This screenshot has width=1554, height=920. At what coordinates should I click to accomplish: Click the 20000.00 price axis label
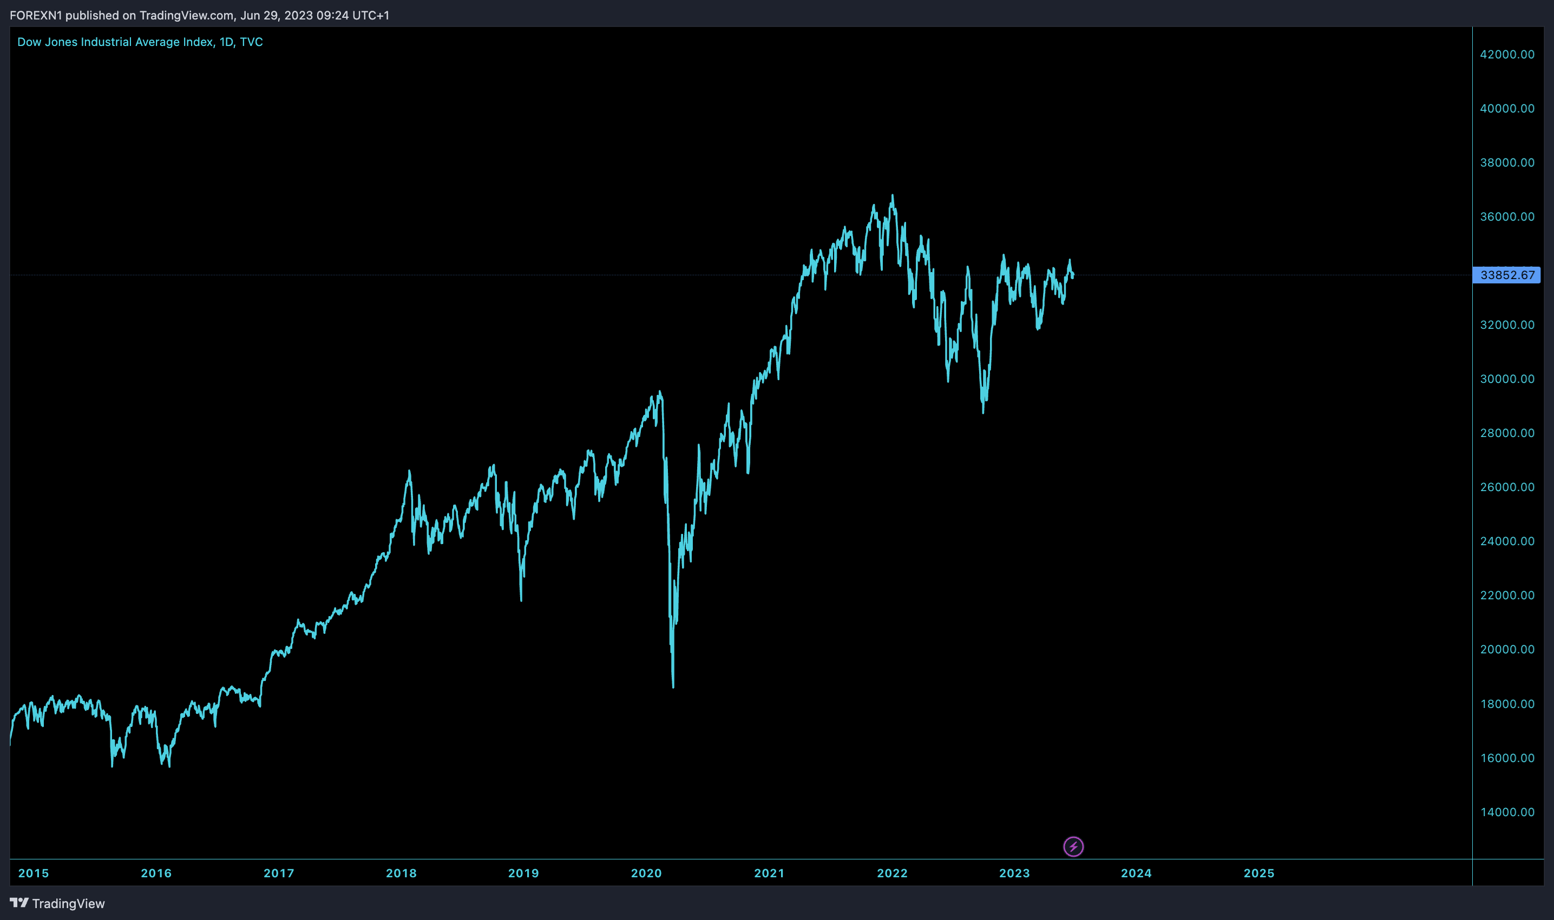(1507, 649)
